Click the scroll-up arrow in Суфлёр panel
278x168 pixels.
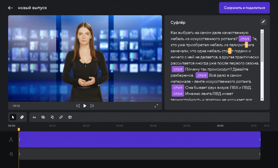(262, 31)
